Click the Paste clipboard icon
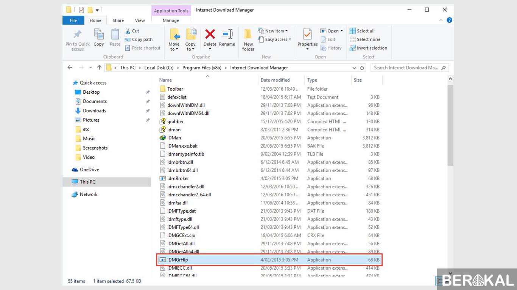The width and height of the screenshot is (517, 290). click(115, 34)
